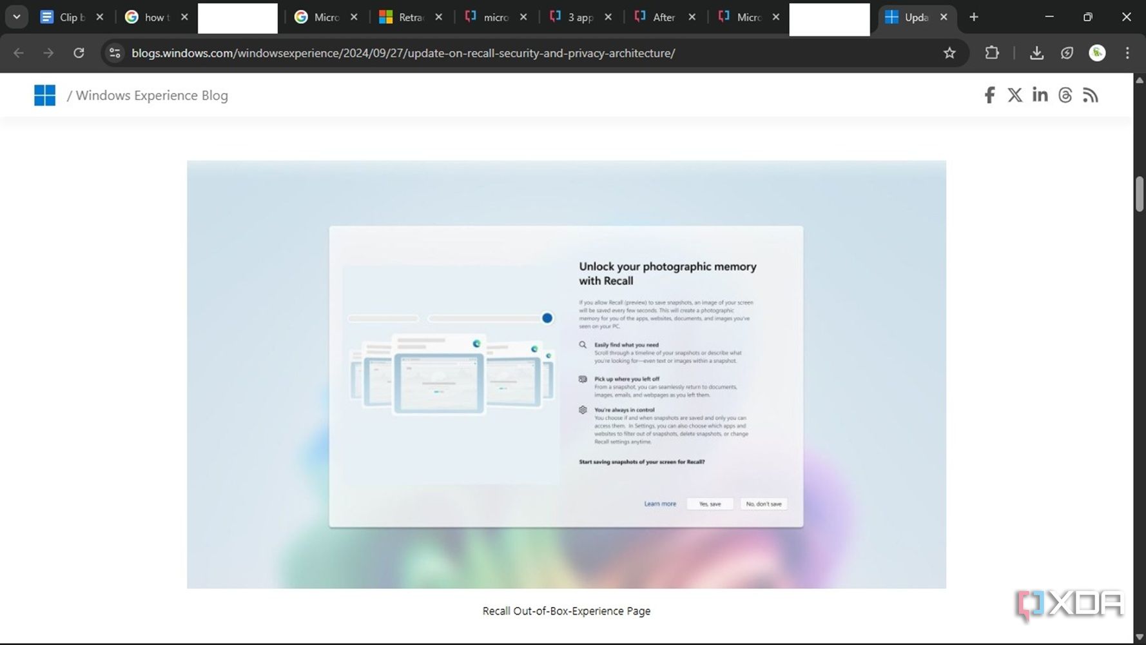Click the blogs.windows.com URL address field

click(403, 53)
